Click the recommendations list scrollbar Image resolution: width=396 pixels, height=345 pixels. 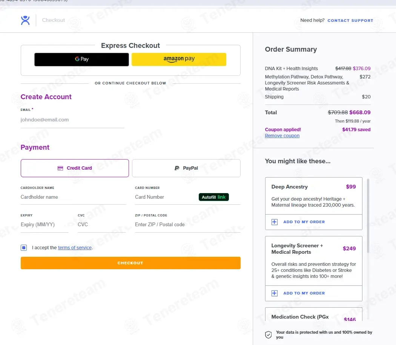[368, 211]
